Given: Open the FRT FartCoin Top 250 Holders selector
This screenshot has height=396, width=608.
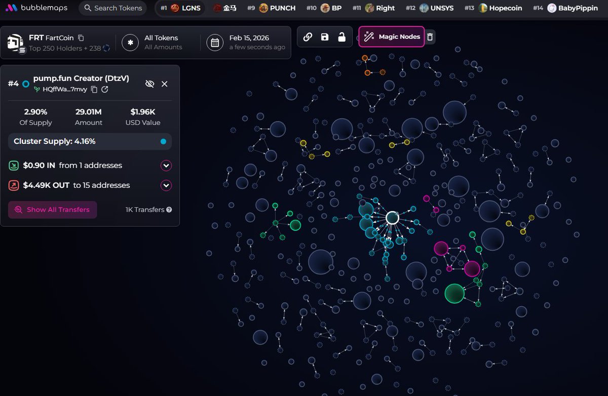Looking at the screenshot, I should point(58,43).
